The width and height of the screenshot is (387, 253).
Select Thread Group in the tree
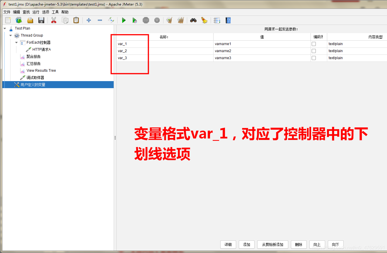click(32, 35)
